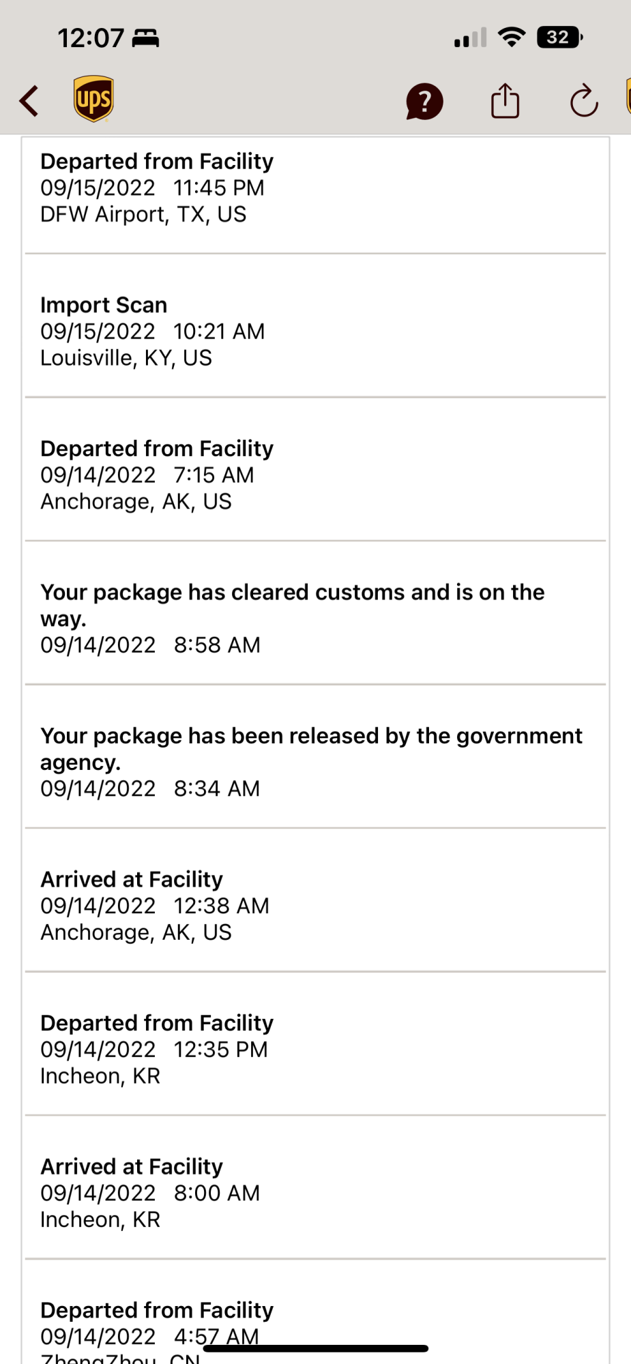Tap the share icon

pos(505,101)
